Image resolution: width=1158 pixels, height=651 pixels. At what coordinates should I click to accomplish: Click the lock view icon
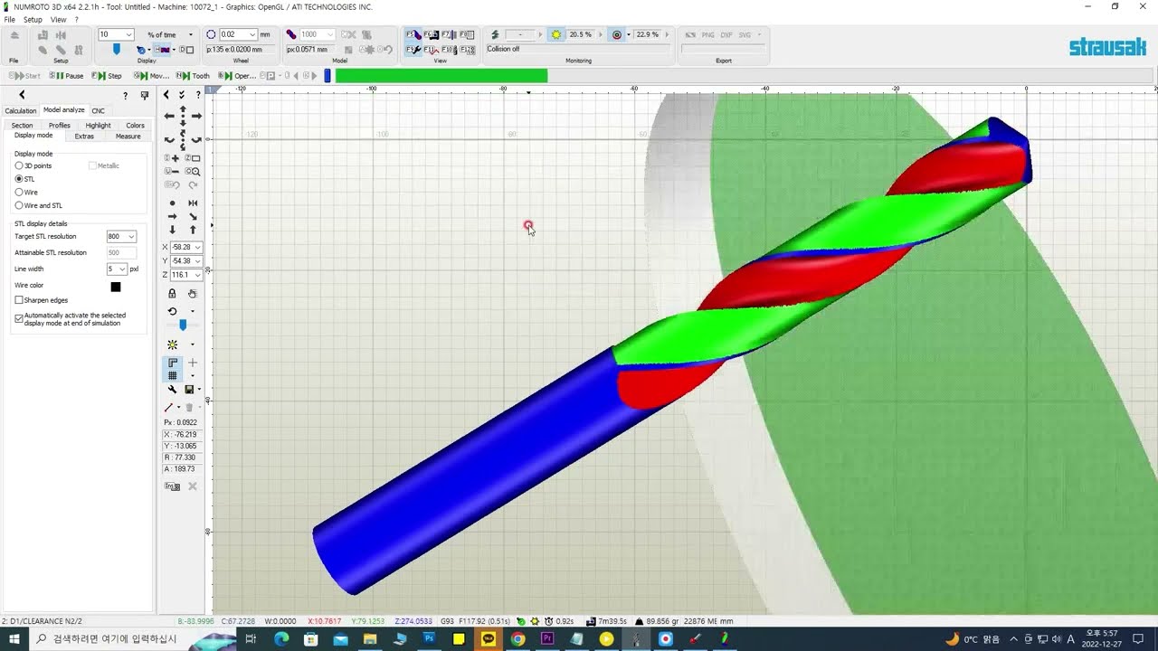pyautogui.click(x=172, y=293)
